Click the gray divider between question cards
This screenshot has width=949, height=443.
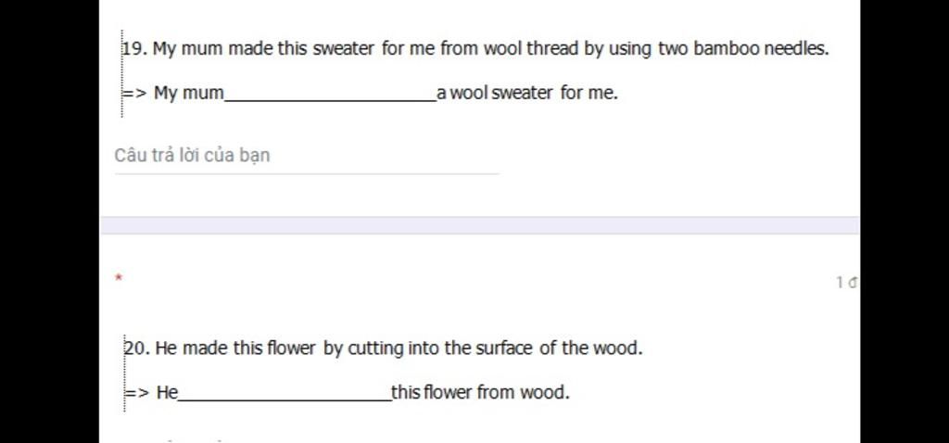(479, 225)
